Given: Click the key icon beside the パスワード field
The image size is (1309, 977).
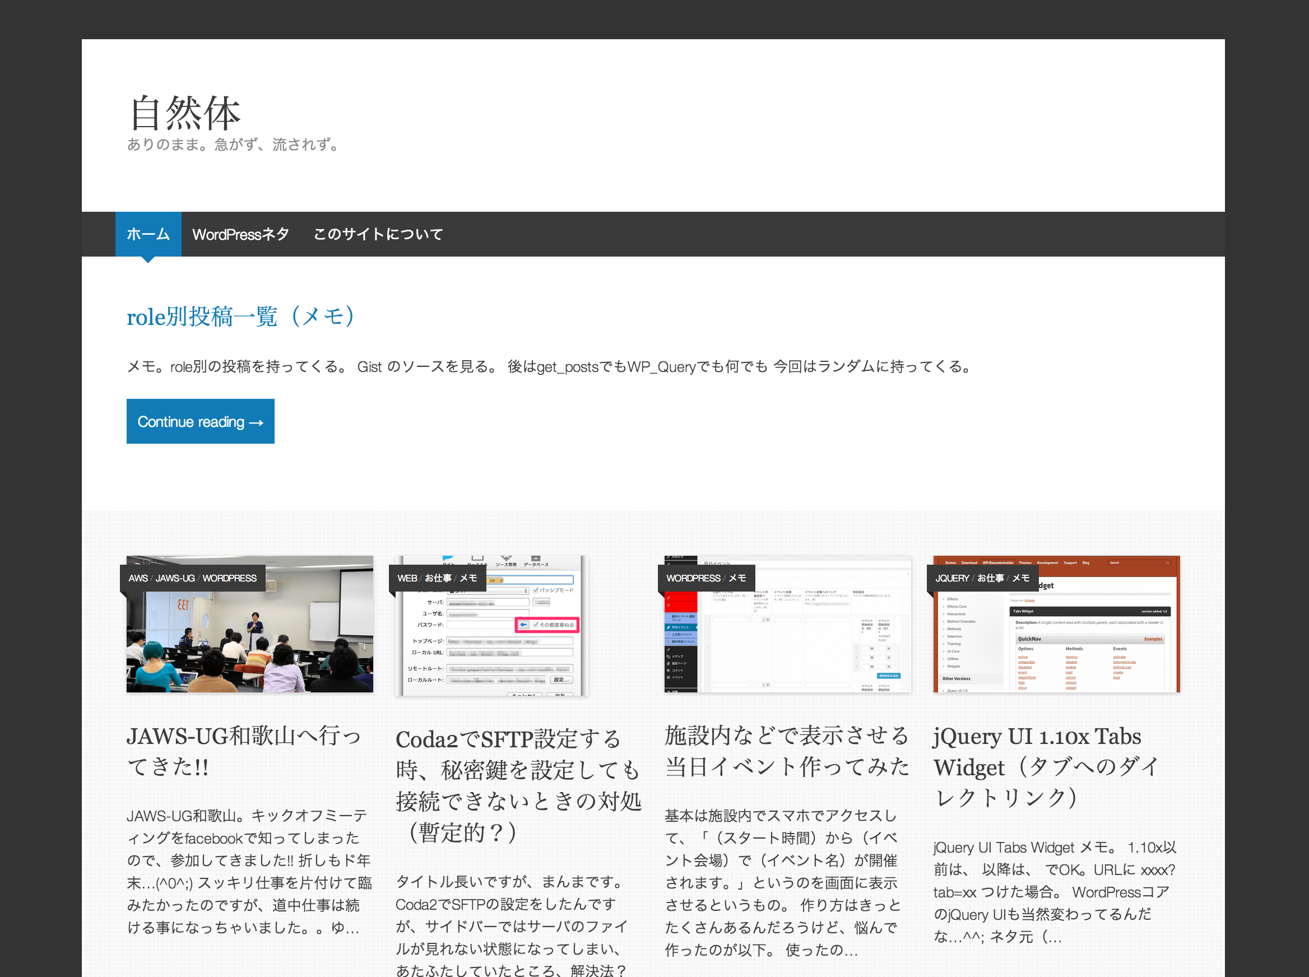Looking at the screenshot, I should click(524, 625).
